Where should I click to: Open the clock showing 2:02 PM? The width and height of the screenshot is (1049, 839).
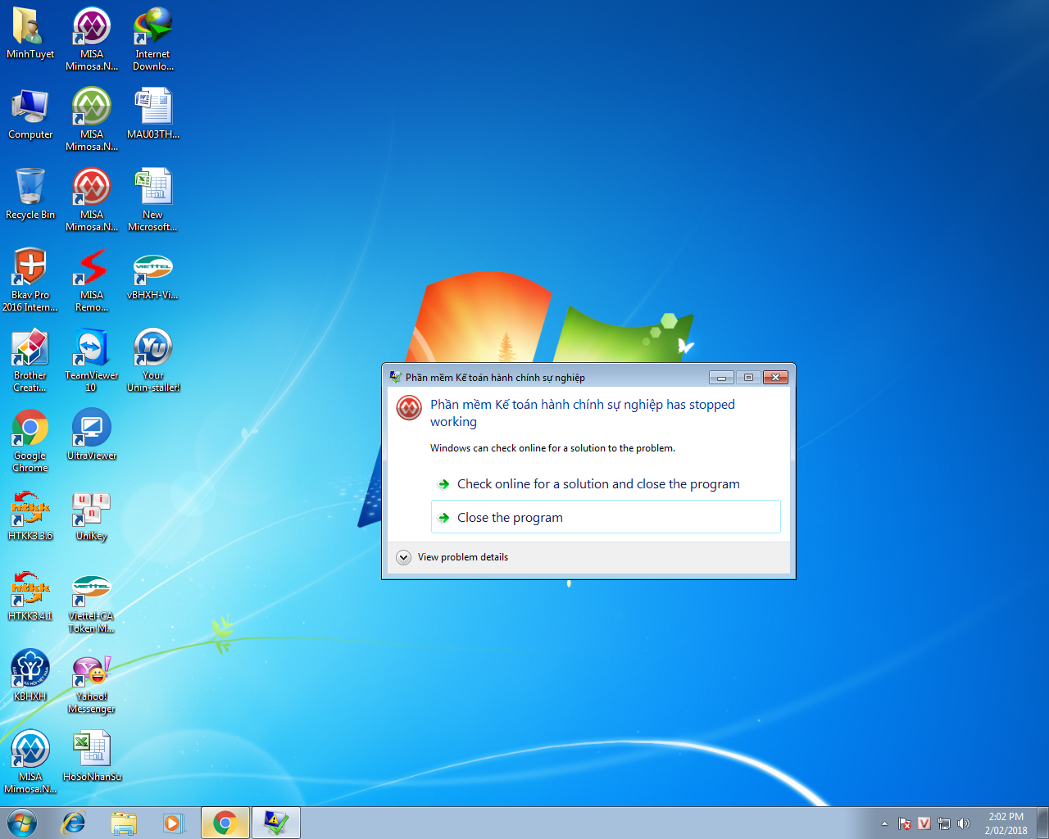pos(1006,823)
